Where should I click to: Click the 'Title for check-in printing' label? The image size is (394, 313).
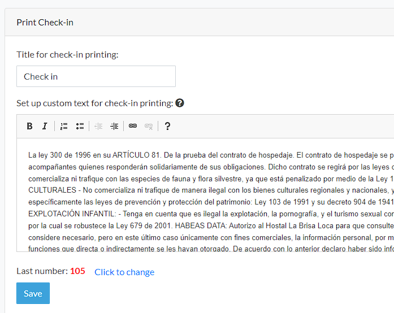pos(67,54)
